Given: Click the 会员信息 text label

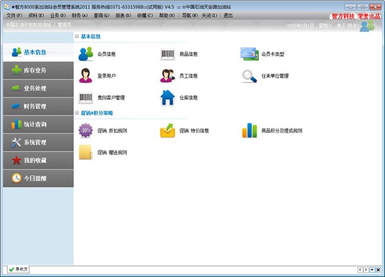Looking at the screenshot, I should pos(106,54).
